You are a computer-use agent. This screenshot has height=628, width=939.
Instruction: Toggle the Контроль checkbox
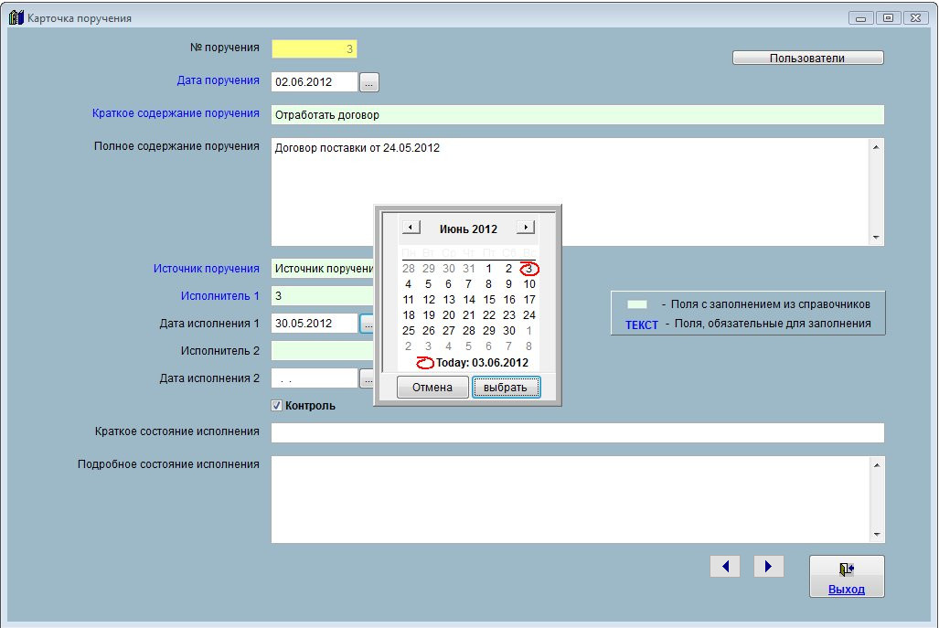(x=277, y=405)
